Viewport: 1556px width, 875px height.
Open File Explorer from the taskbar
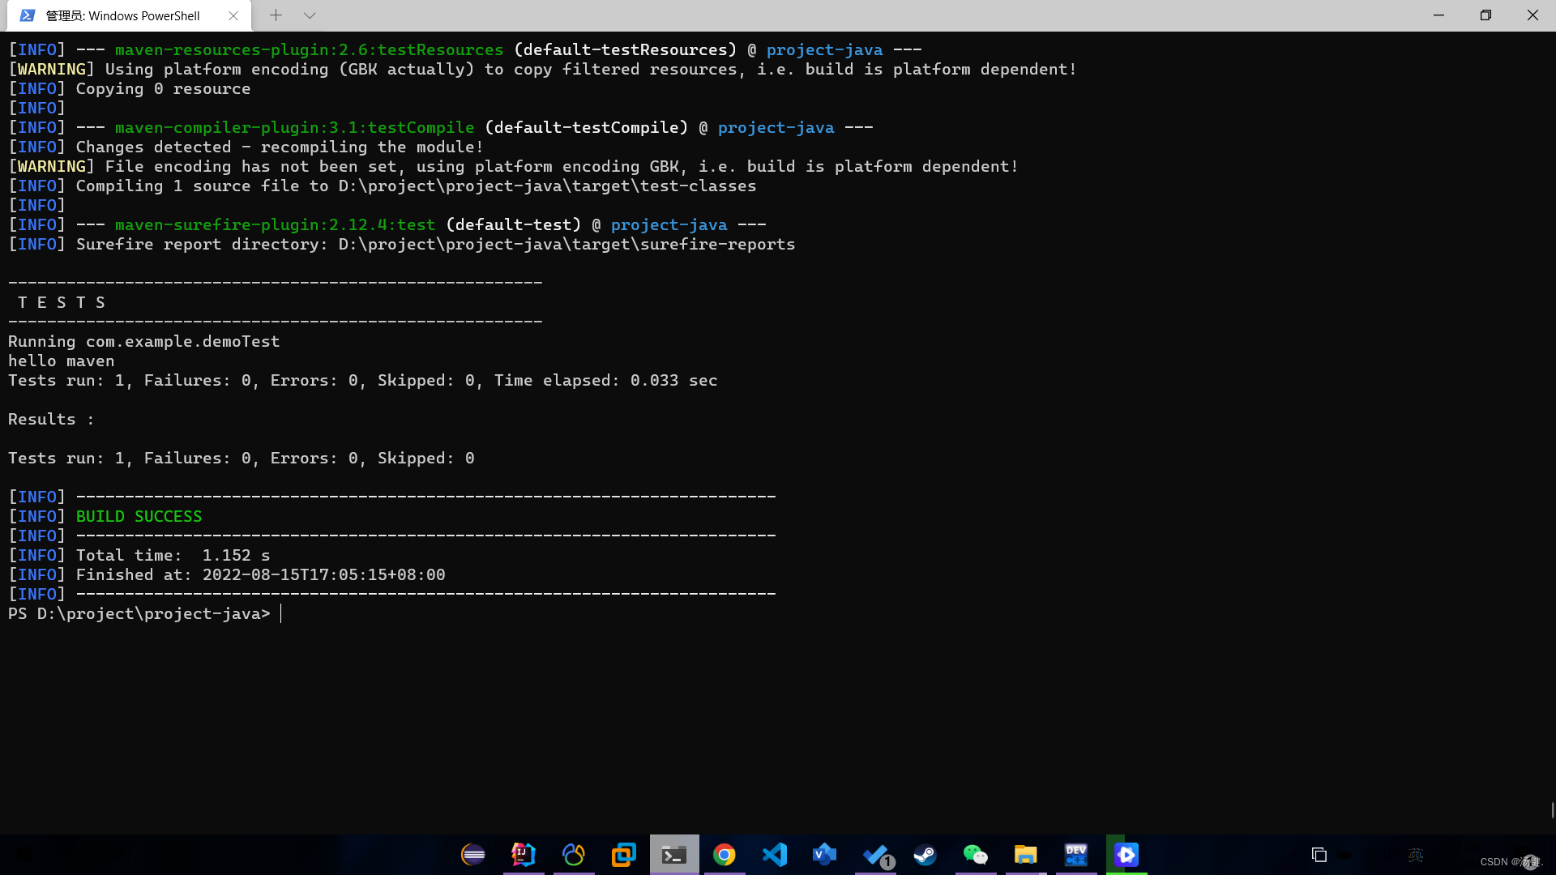point(1026,855)
